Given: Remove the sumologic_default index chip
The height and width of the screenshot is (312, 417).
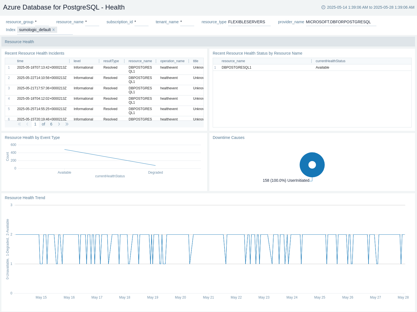Looking at the screenshot, I should 54,30.
